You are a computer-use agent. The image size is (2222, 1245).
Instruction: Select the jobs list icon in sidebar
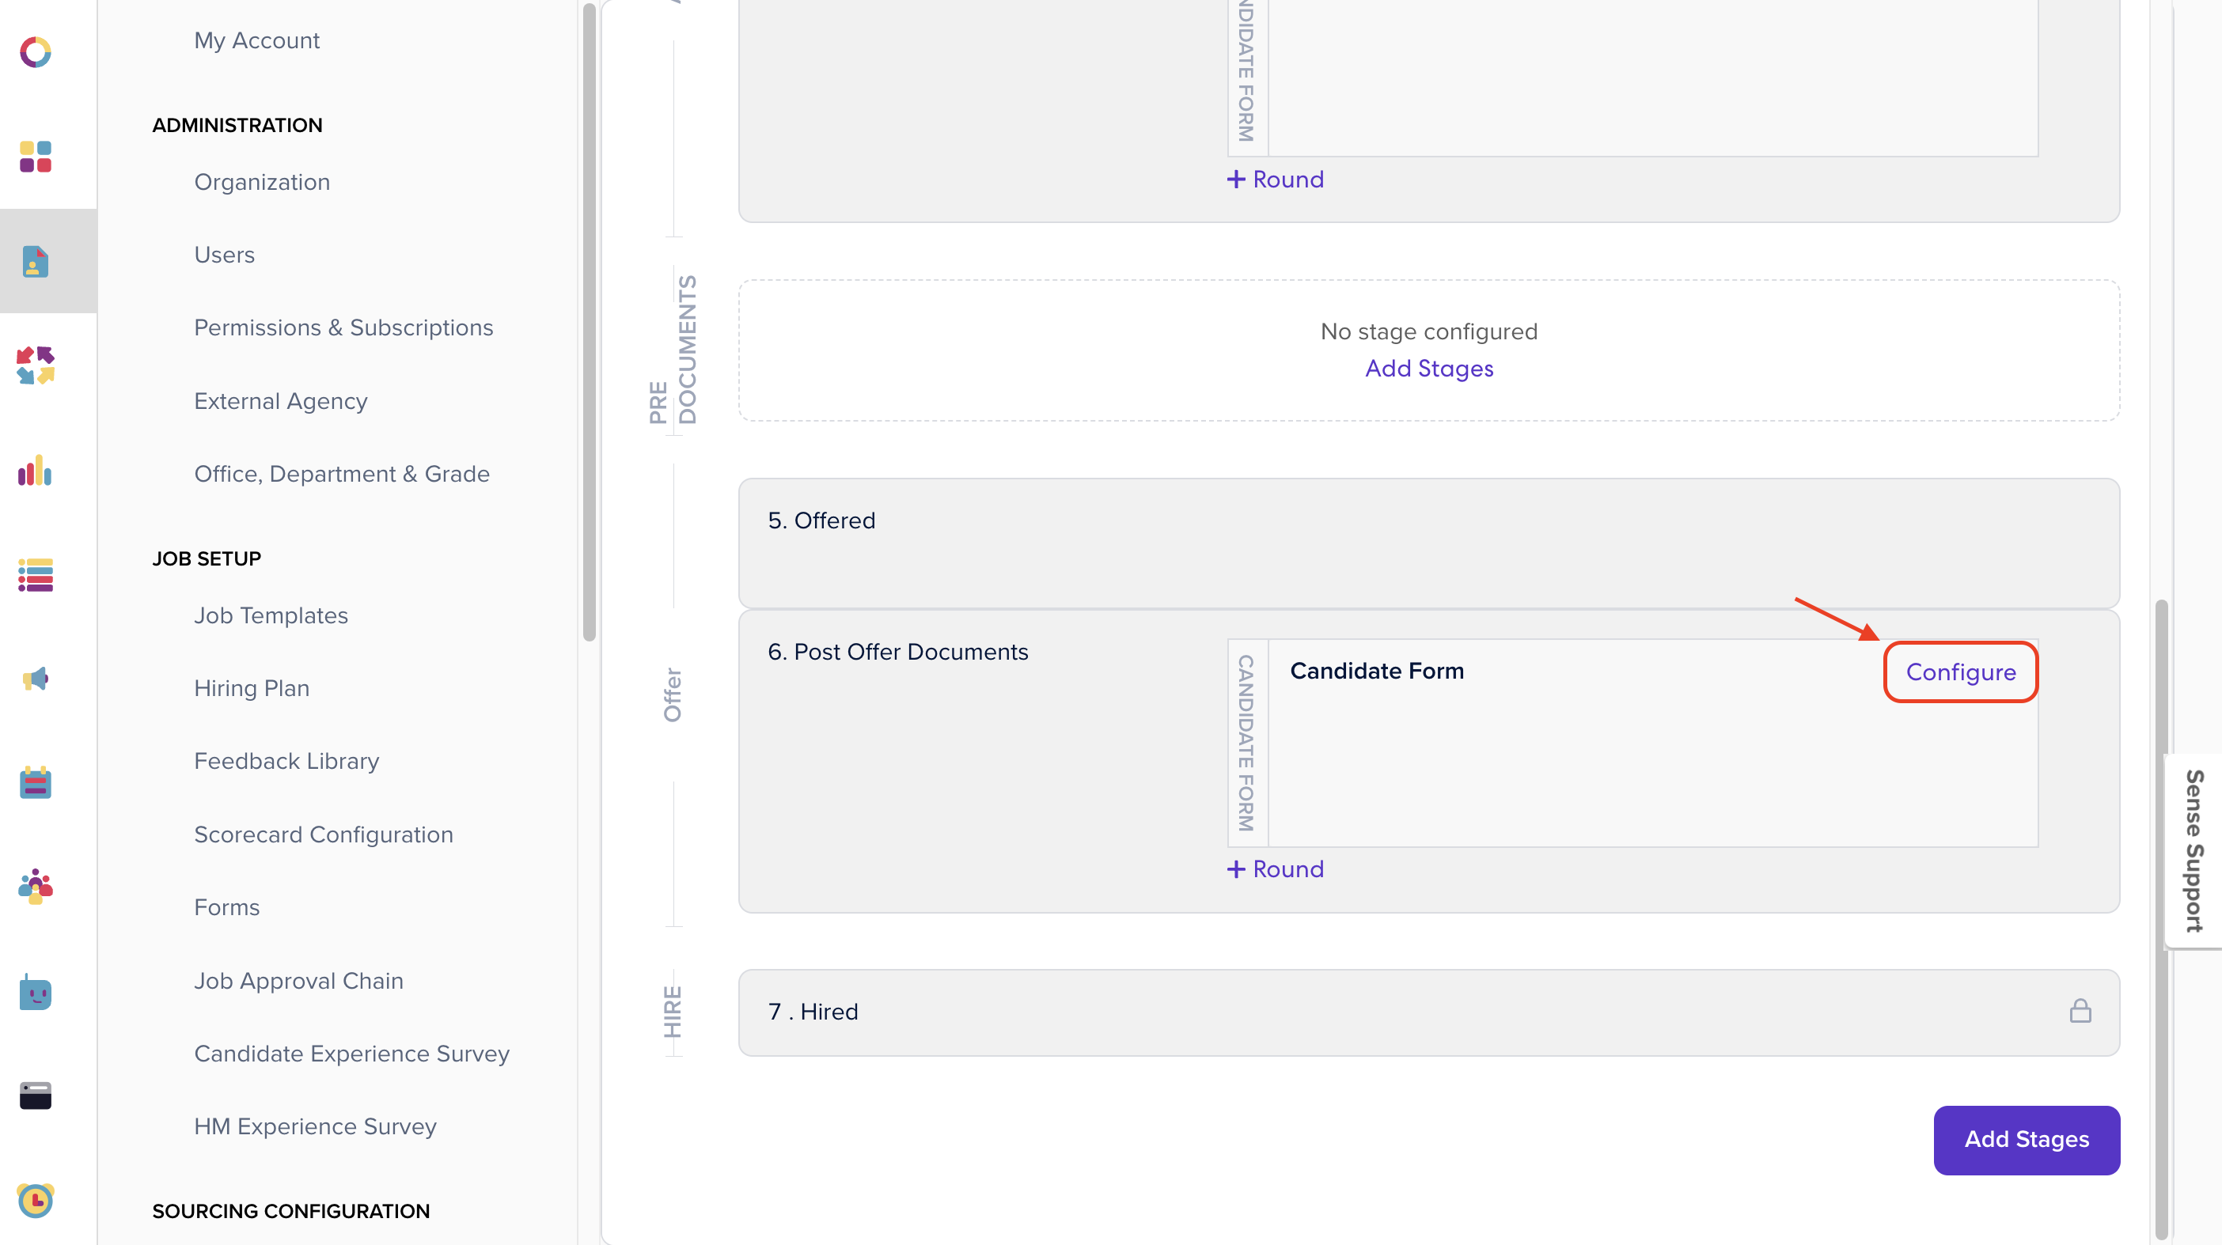click(x=35, y=575)
